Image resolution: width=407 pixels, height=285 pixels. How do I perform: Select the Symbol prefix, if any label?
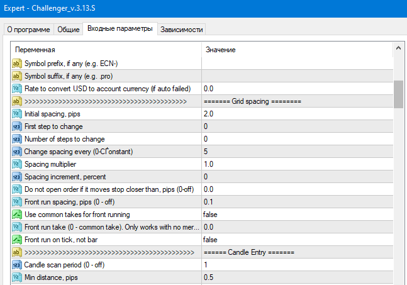point(71,64)
